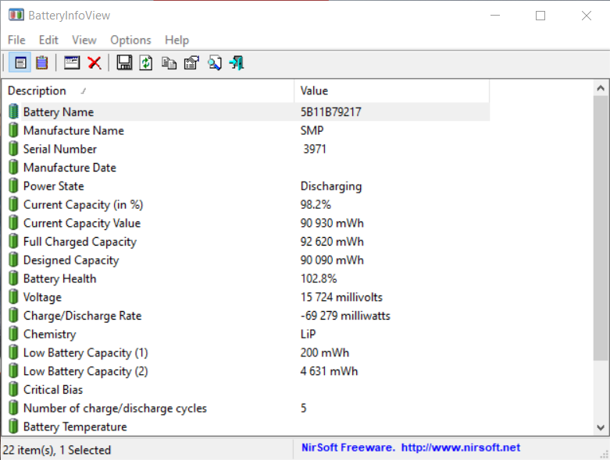Click battery icon beside Battery Temperature
Viewport: 610px width, 460px height.
tap(13, 426)
